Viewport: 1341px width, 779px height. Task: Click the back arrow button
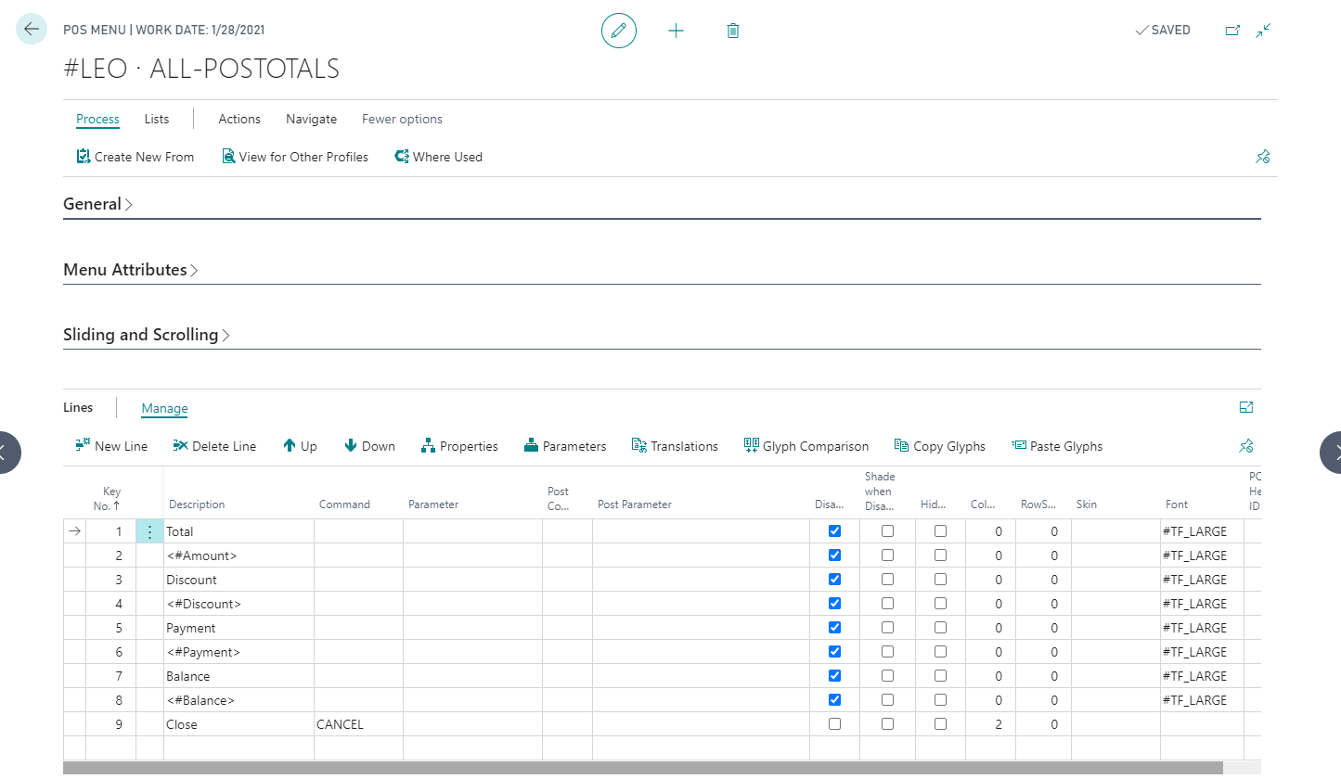coord(32,30)
